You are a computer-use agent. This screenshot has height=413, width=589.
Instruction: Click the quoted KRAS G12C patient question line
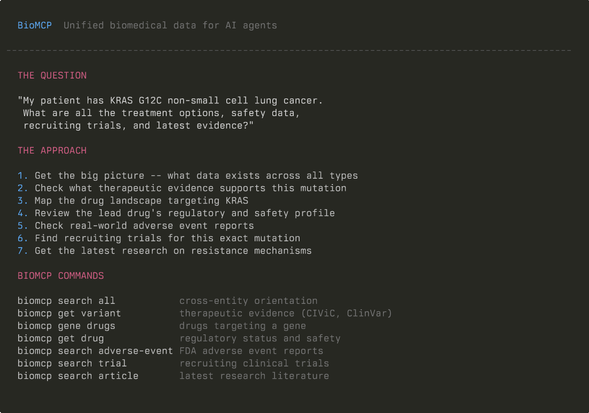pyautogui.click(x=170, y=101)
